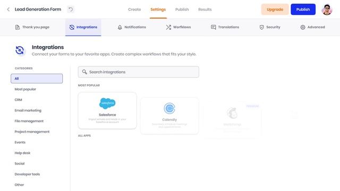Open the Advanced settings tab
The width and height of the screenshot is (340, 191).
[312, 27]
